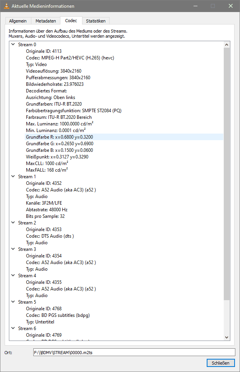240x372 pixels.
Task: Click the scrollbar down arrow
Action: (226, 337)
